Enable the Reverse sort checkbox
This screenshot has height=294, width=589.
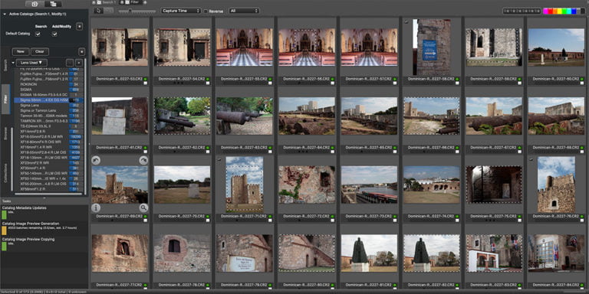206,11
